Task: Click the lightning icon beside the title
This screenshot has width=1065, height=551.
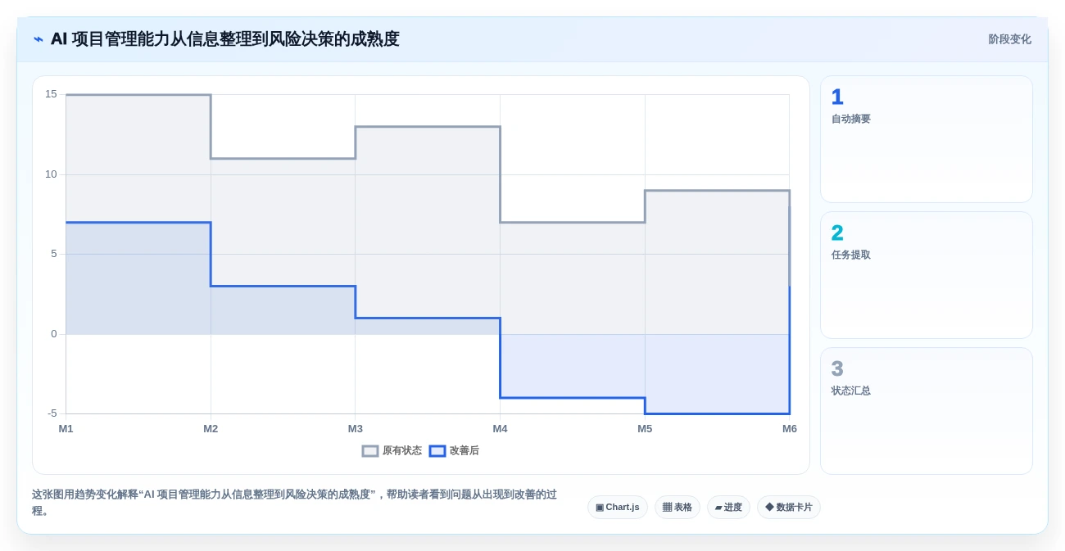Action: pos(38,39)
